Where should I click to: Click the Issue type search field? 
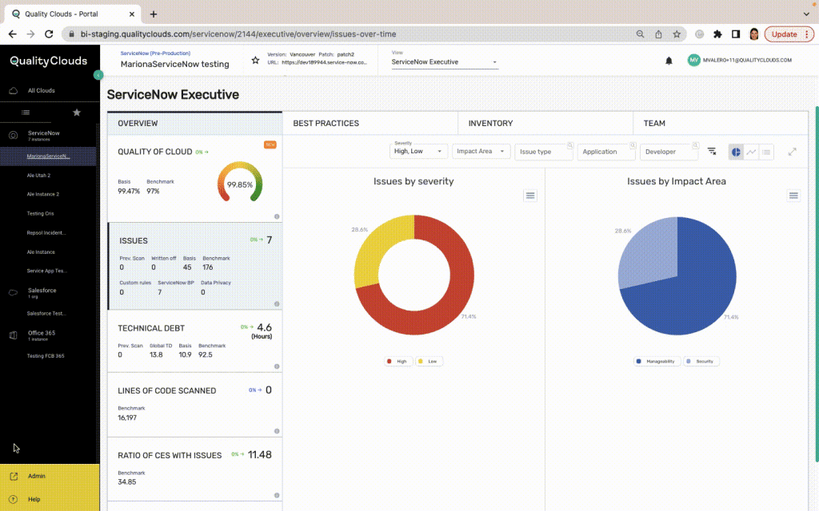pos(543,152)
